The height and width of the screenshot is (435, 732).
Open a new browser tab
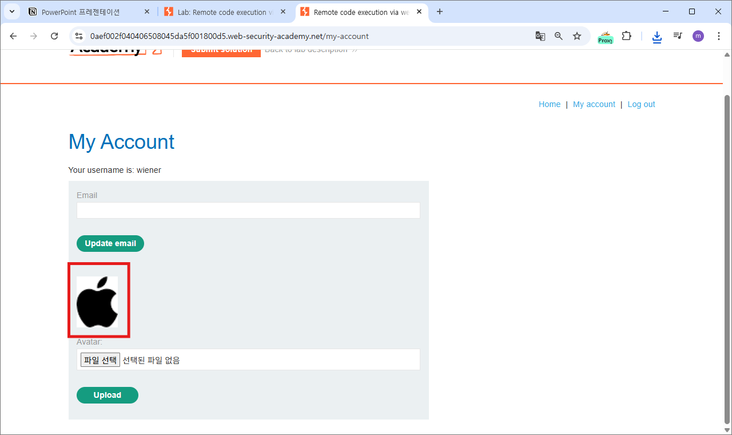tap(440, 11)
